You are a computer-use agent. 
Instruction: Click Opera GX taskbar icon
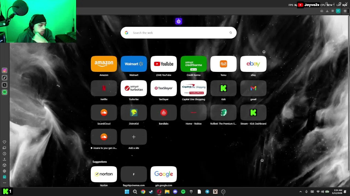click(159, 192)
